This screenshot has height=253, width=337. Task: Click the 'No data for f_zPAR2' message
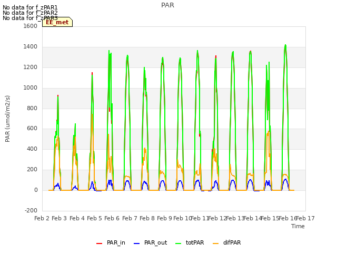pos(30,13)
